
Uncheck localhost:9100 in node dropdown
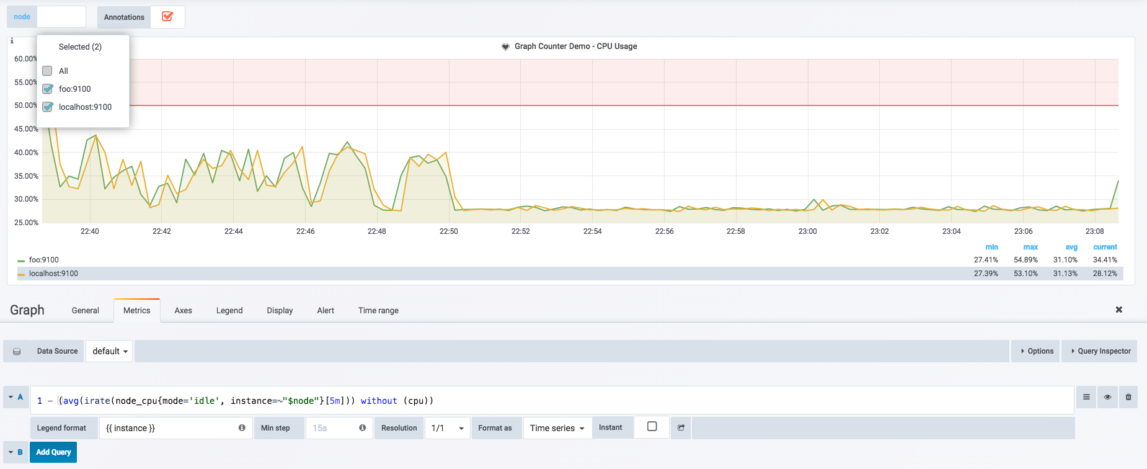tap(48, 107)
